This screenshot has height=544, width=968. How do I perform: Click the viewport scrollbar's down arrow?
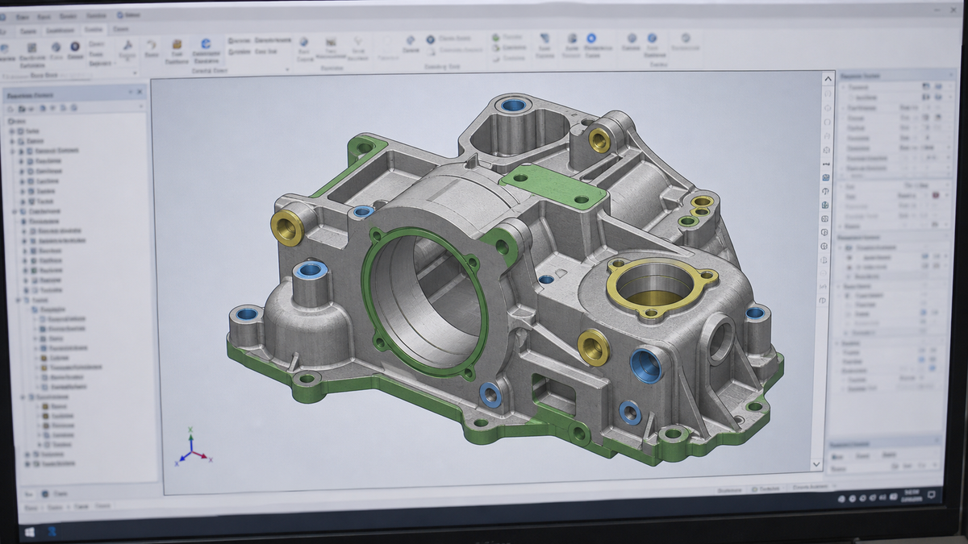pos(817,465)
